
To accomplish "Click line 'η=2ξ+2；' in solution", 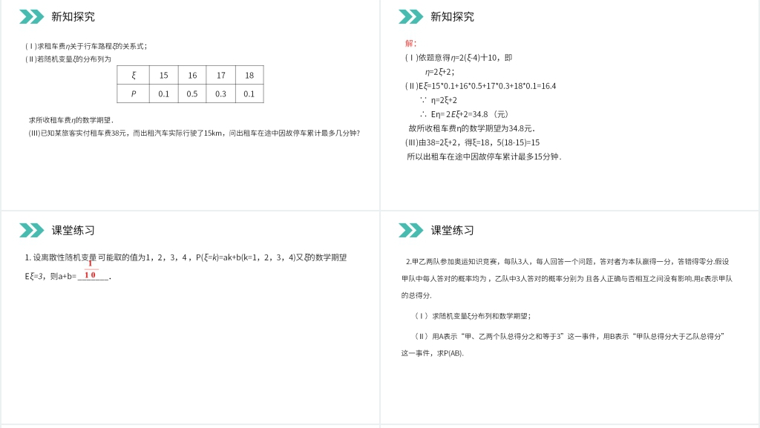I will [x=439, y=72].
